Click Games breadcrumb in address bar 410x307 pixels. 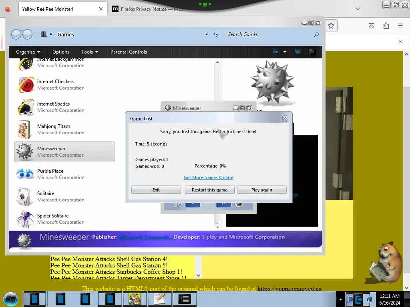[66, 34]
